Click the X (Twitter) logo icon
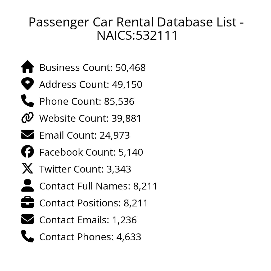Screen dimensions: 271x271 28,169
